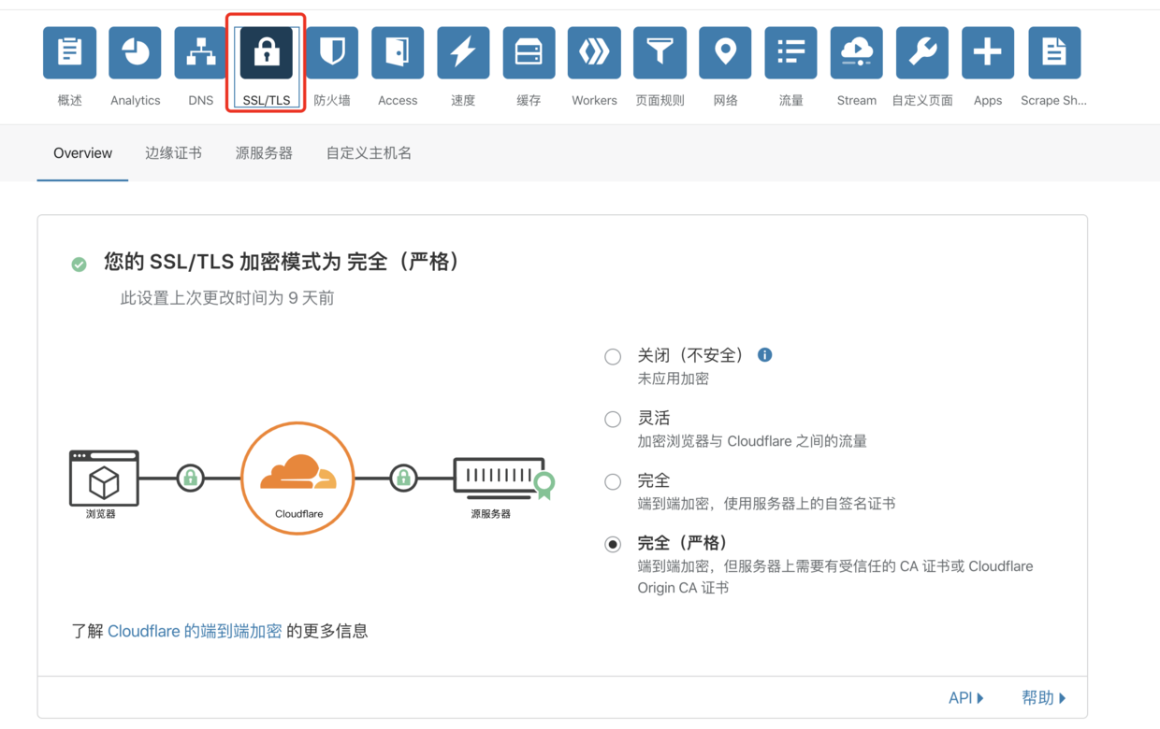Open the DNS network icon
Viewport: 1160px width, 729px height.
click(x=200, y=52)
